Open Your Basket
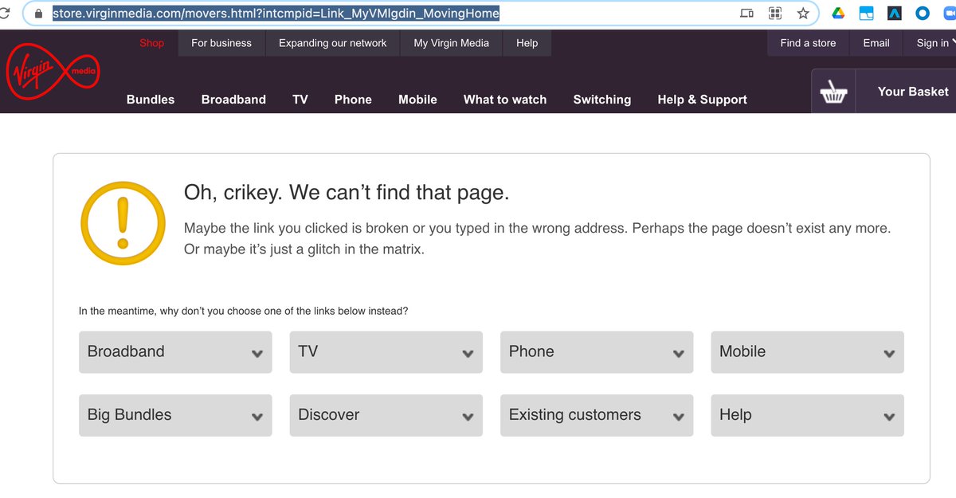Viewport: 956px width, 498px height. [x=913, y=92]
